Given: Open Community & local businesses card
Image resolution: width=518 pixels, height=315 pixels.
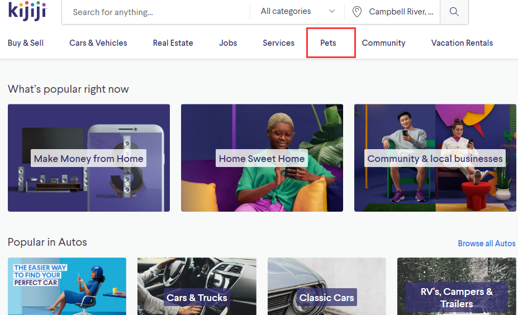Looking at the screenshot, I should pyautogui.click(x=435, y=158).
